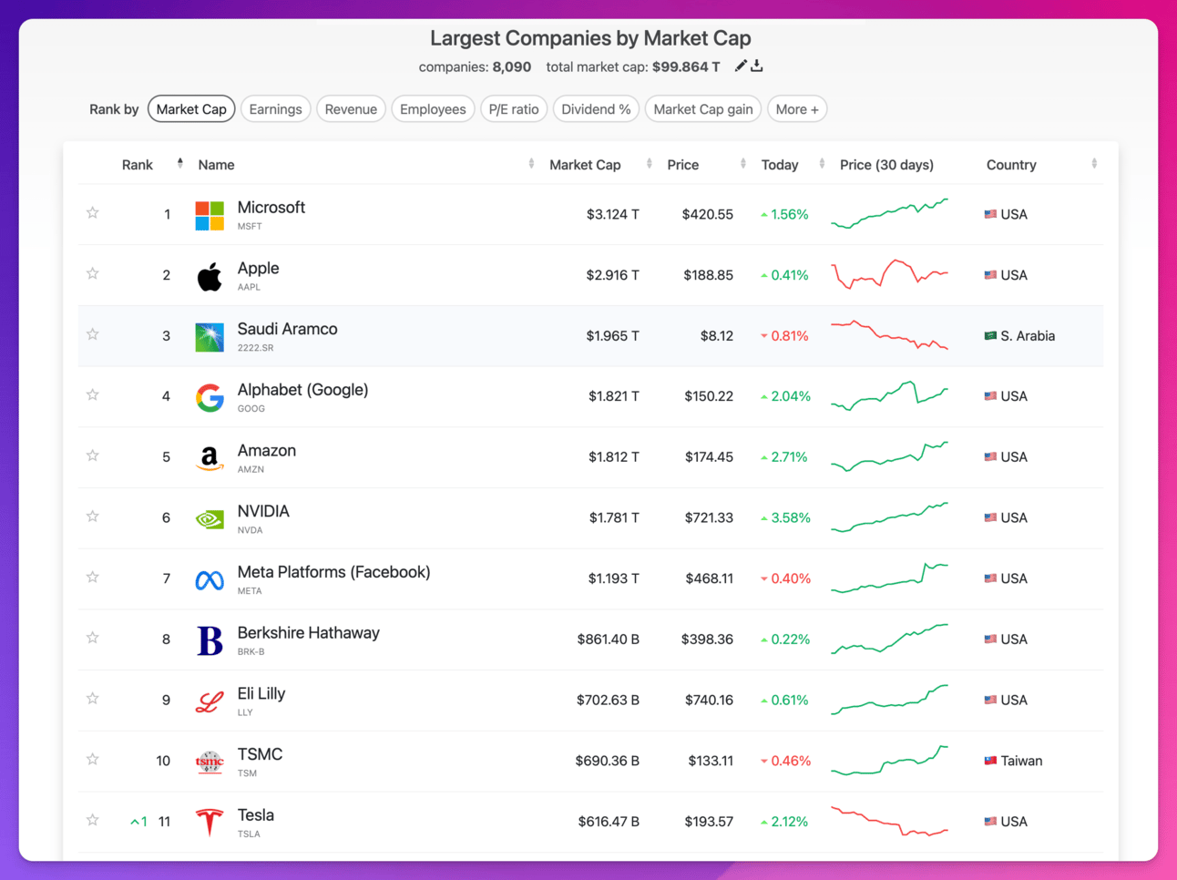Open the Apple company page
The height and width of the screenshot is (880, 1177).
[x=259, y=269]
